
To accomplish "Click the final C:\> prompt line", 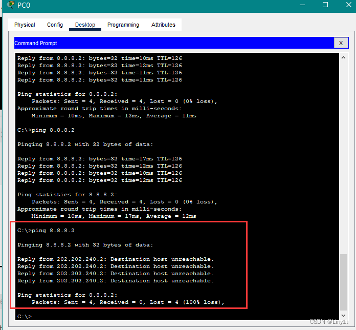I will [x=25, y=316].
